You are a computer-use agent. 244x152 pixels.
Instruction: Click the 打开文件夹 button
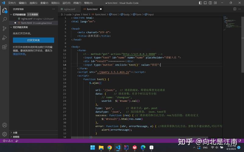pyautogui.click(x=34, y=40)
